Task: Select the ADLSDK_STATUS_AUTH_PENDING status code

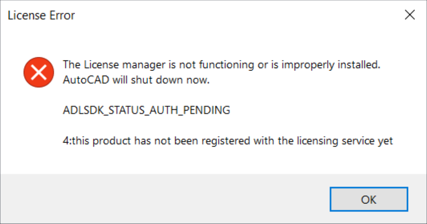Action: tap(146, 110)
